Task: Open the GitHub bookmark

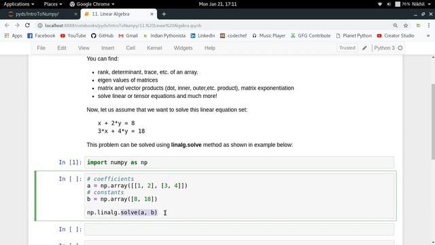Action: coord(102,35)
